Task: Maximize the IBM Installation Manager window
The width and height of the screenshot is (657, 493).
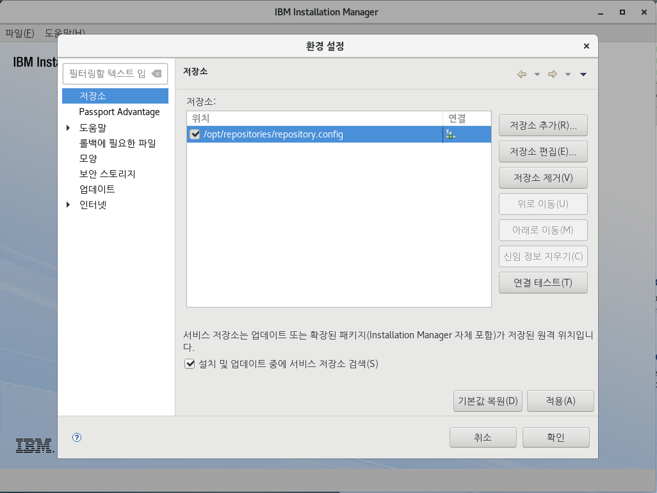Action: (x=622, y=12)
